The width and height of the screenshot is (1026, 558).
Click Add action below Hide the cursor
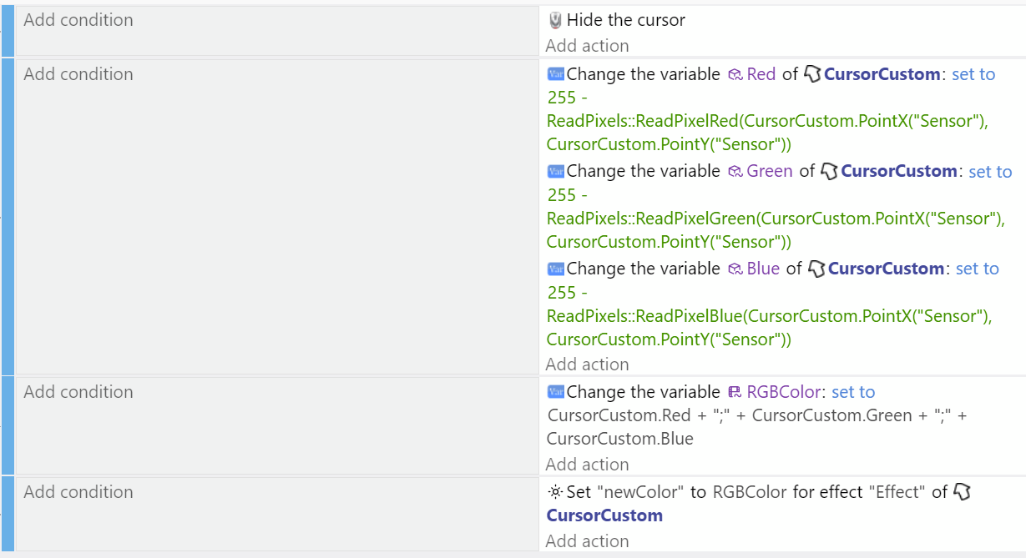point(587,46)
